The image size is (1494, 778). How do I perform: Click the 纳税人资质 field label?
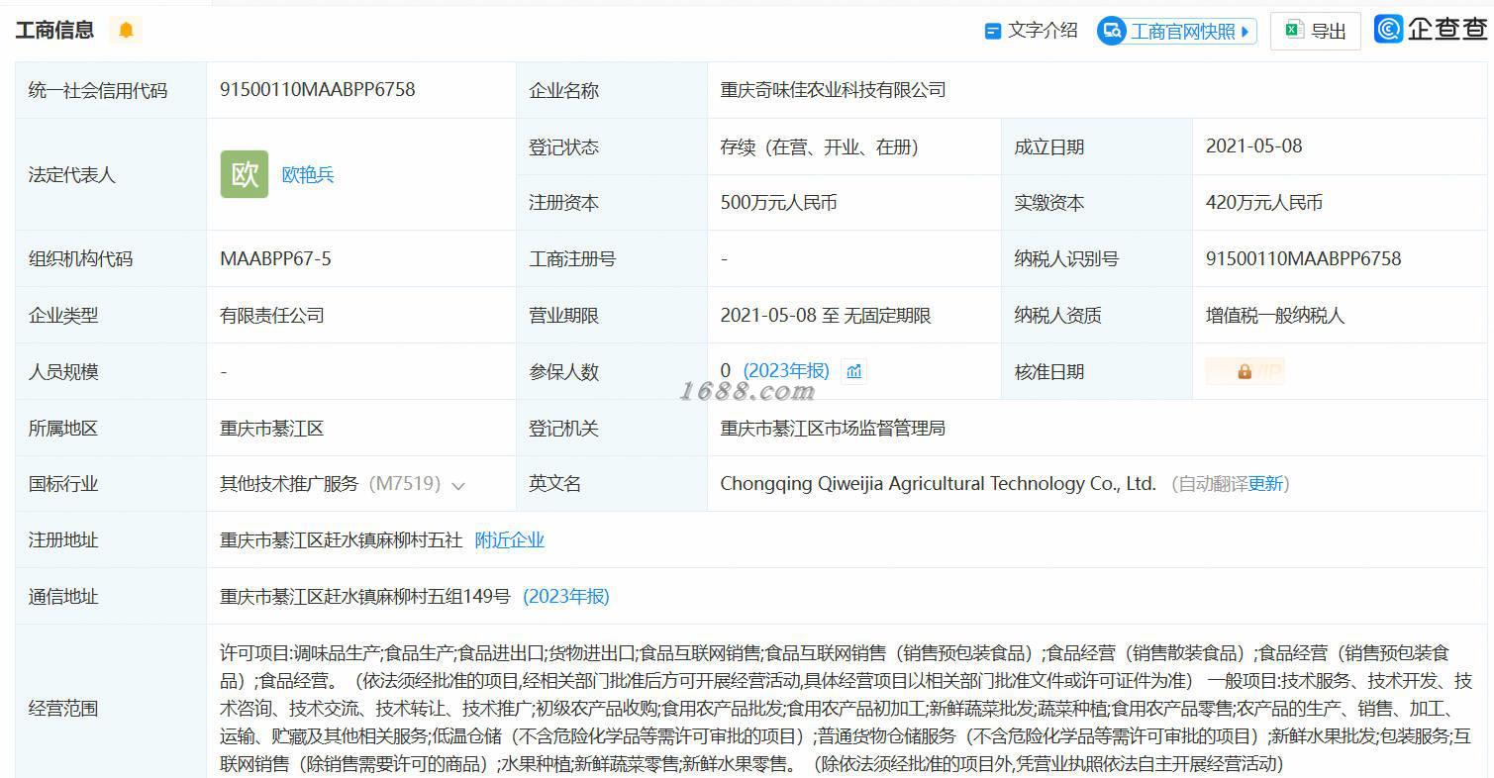click(x=1058, y=316)
